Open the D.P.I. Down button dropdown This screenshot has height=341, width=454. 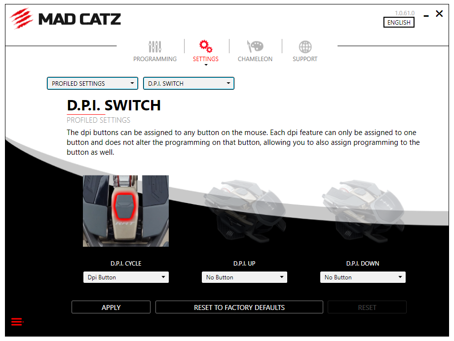(363, 277)
